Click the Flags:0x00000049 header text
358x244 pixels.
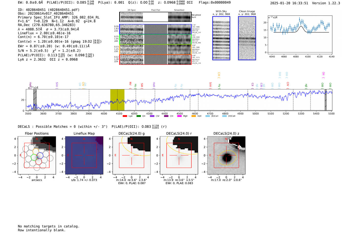215,3
